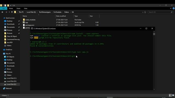Click the Search Git input field
The height and width of the screenshot is (98, 175).
click(159, 12)
